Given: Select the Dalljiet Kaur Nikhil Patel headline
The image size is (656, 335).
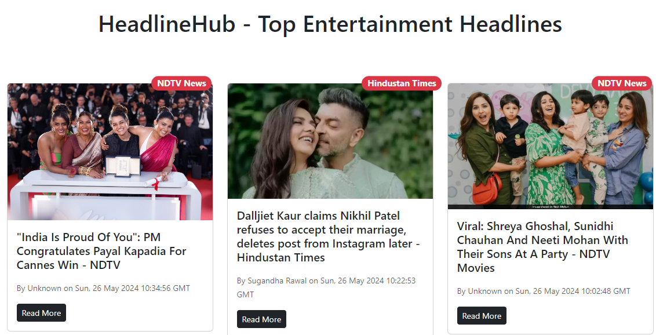Looking at the screenshot, I should 329,236.
